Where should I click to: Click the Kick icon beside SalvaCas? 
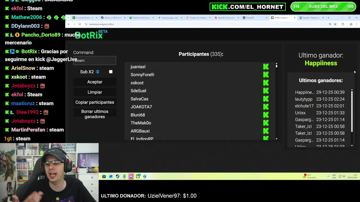coord(266,99)
